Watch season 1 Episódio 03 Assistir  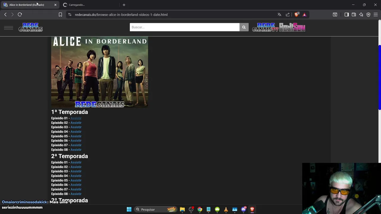click(76, 127)
